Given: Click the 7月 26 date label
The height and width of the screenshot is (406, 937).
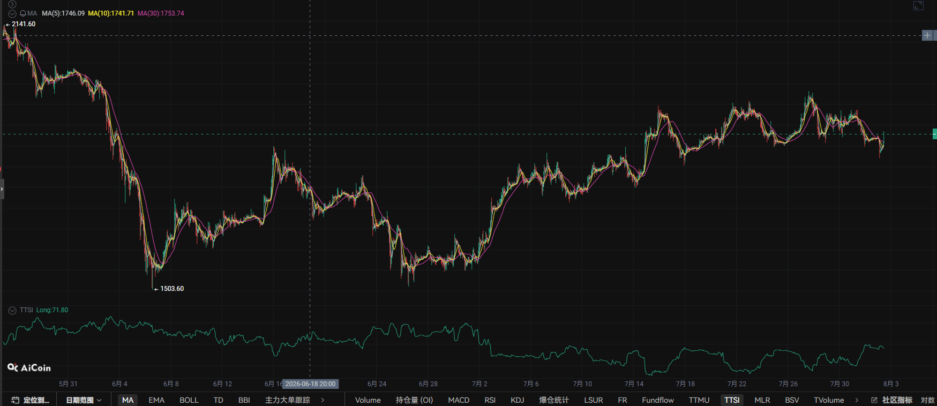Looking at the screenshot, I should [x=788, y=384].
